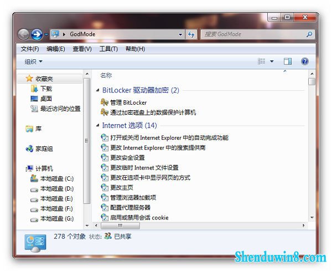Select 管理浏览器加载项
The image size is (332, 271).
tap(133, 198)
